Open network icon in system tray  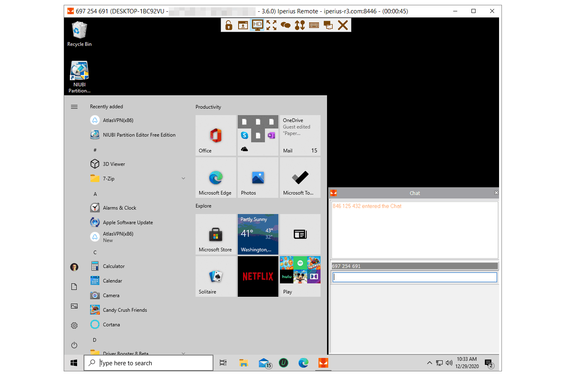pos(439,363)
